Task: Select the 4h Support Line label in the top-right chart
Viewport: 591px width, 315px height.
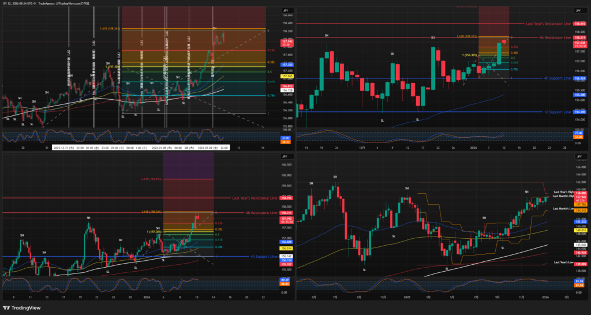Action: point(558,78)
